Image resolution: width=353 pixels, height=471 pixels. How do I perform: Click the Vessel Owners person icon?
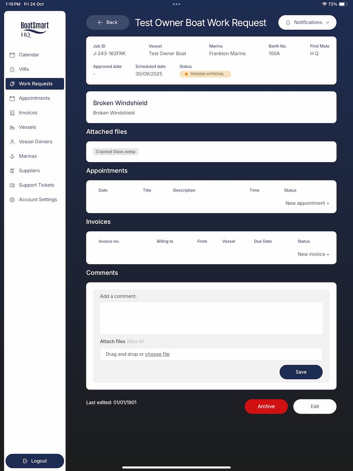point(12,142)
